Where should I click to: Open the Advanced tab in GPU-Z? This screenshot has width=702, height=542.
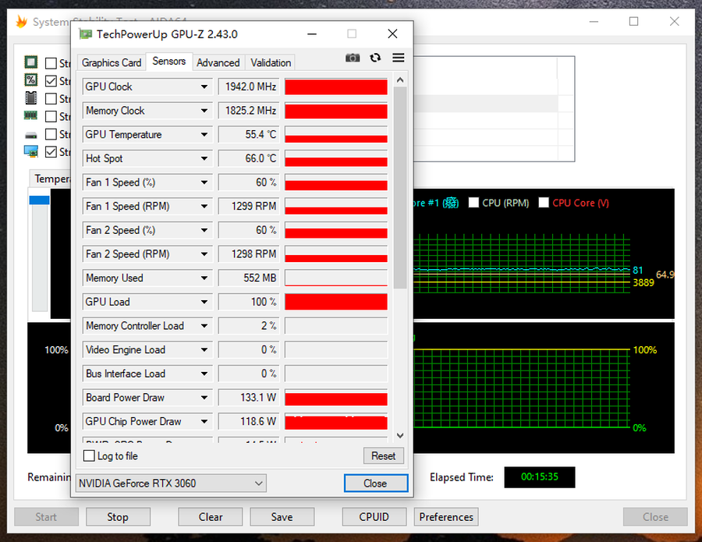pos(218,62)
